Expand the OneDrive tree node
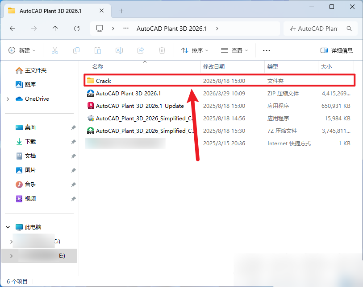 pos(8,99)
